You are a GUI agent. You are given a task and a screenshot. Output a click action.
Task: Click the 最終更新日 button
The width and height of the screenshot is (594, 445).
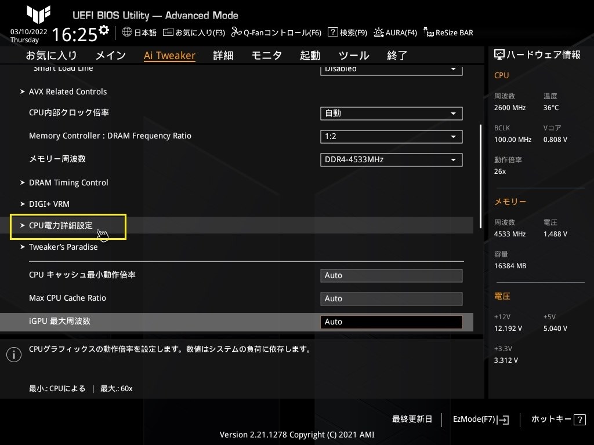click(x=412, y=420)
